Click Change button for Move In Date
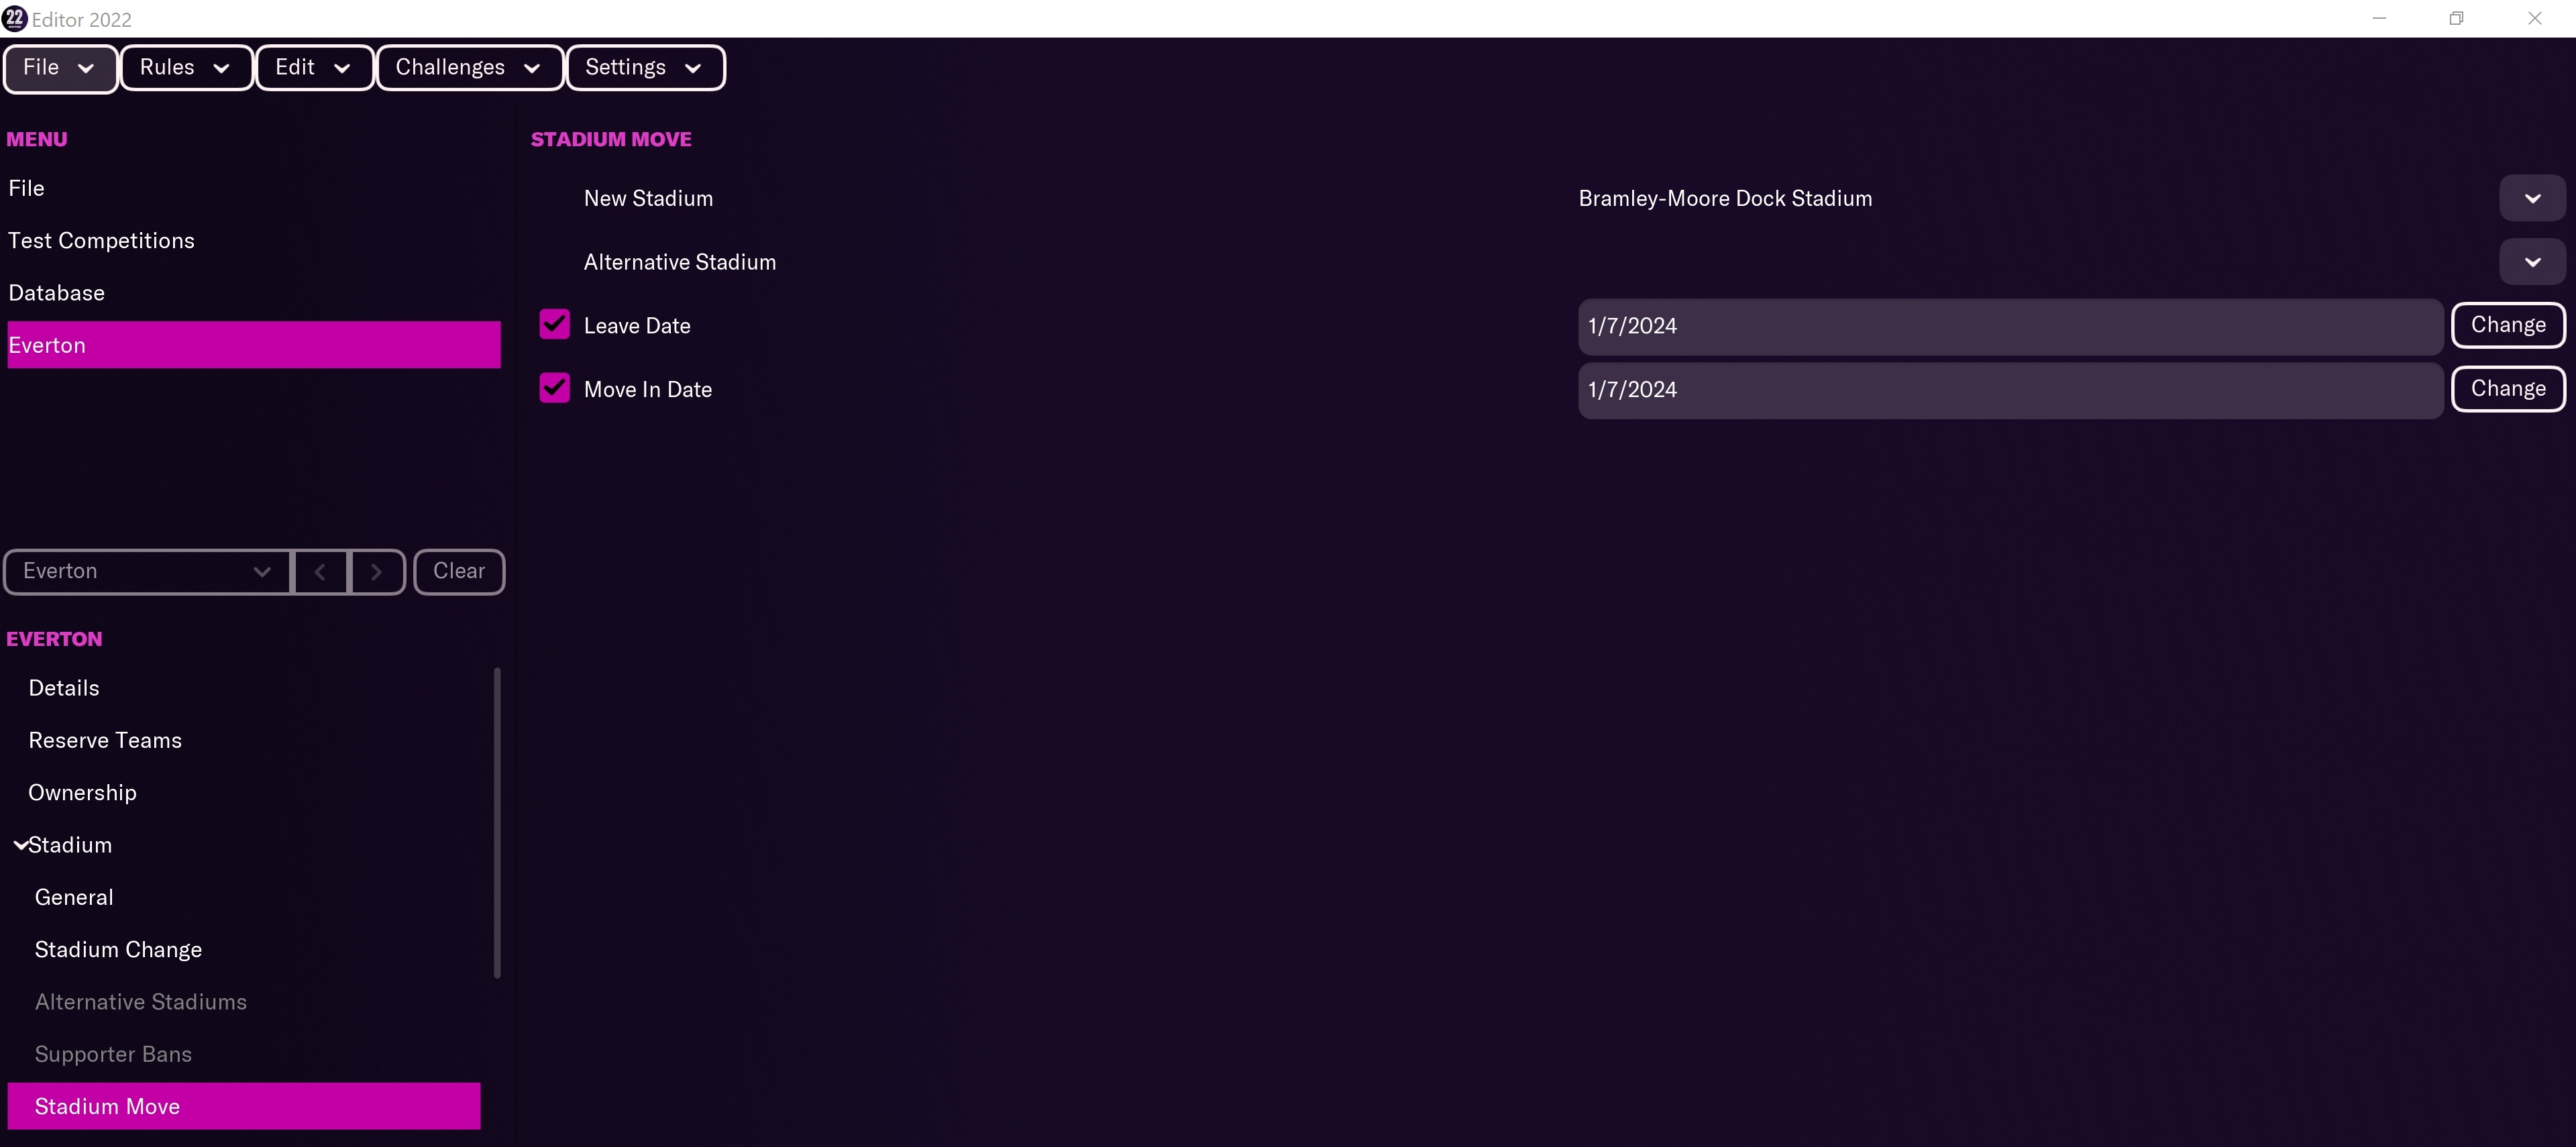2576x1147 pixels. 2508,389
